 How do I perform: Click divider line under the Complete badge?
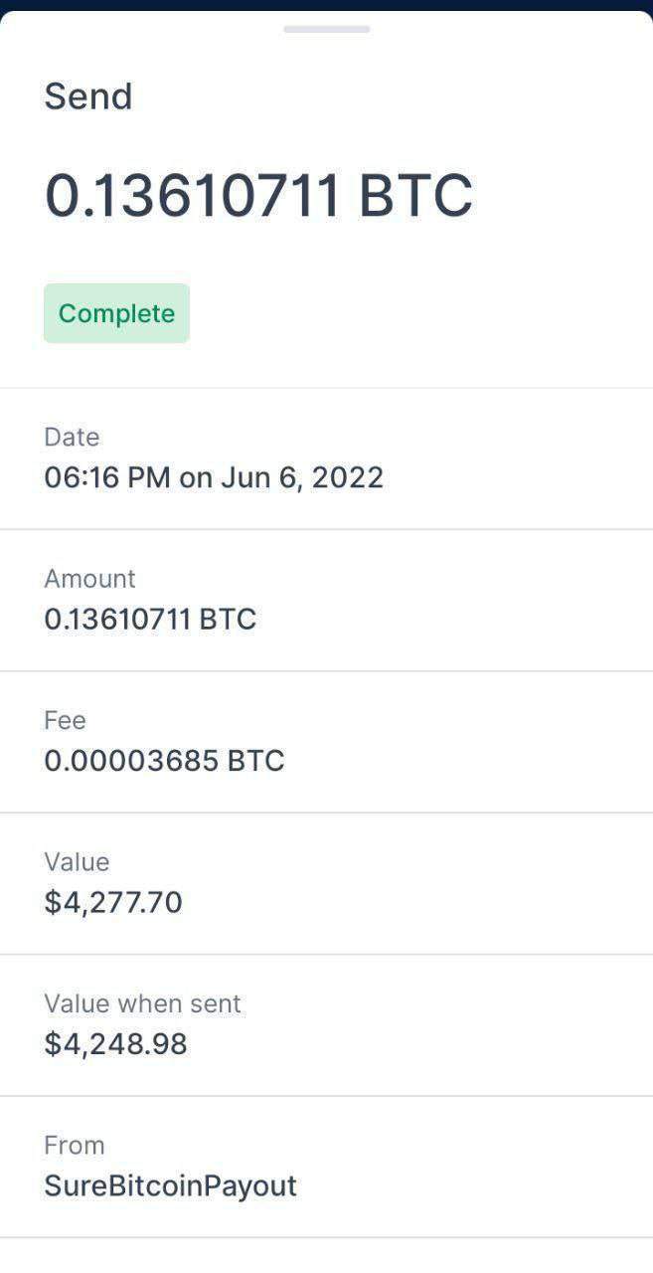326,388
